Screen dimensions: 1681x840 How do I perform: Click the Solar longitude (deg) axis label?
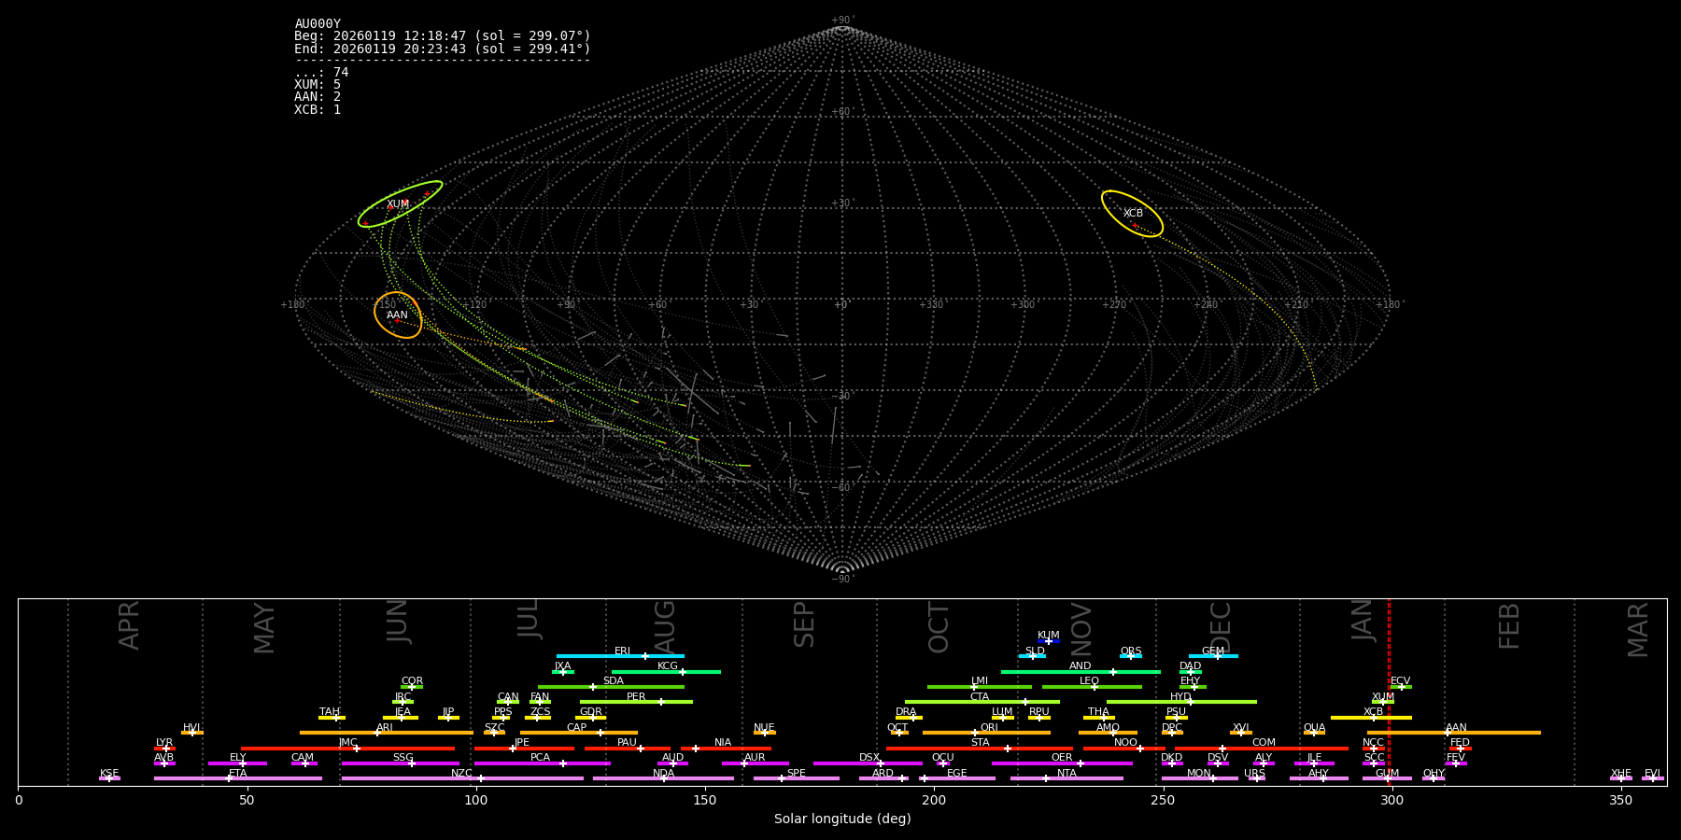pos(842,819)
